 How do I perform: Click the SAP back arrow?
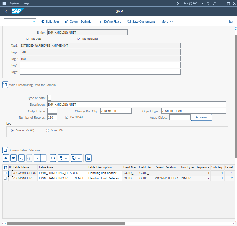[6, 11]
